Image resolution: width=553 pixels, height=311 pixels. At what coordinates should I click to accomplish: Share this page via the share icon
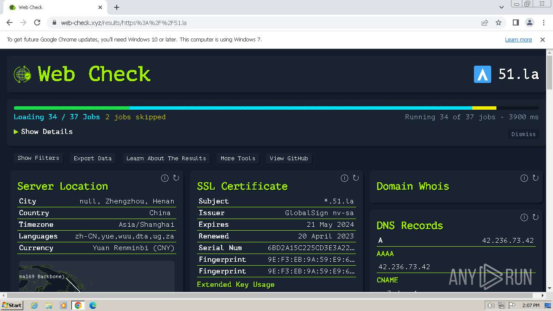tap(485, 22)
